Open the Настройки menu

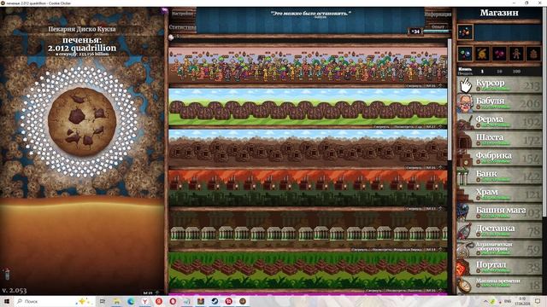click(x=182, y=14)
